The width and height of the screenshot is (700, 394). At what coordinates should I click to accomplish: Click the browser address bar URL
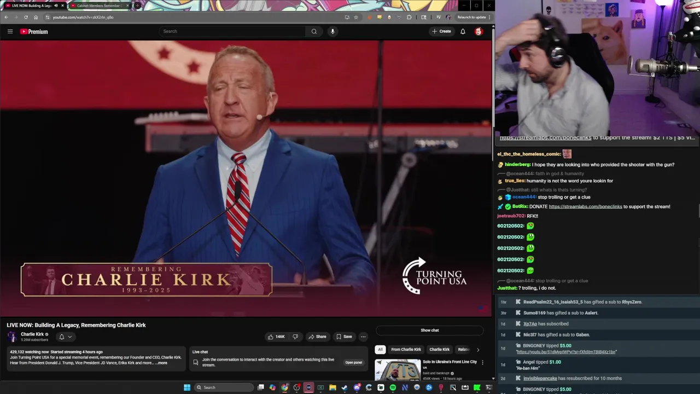pos(83,17)
